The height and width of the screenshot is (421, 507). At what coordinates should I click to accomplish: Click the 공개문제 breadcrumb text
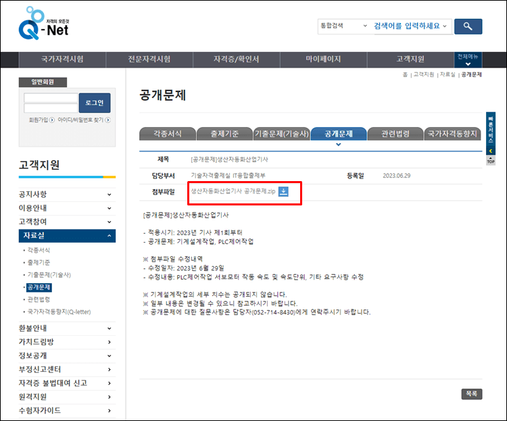point(471,75)
